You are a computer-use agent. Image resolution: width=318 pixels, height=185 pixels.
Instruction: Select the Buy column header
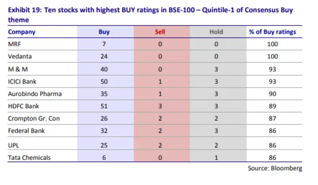pos(104,32)
